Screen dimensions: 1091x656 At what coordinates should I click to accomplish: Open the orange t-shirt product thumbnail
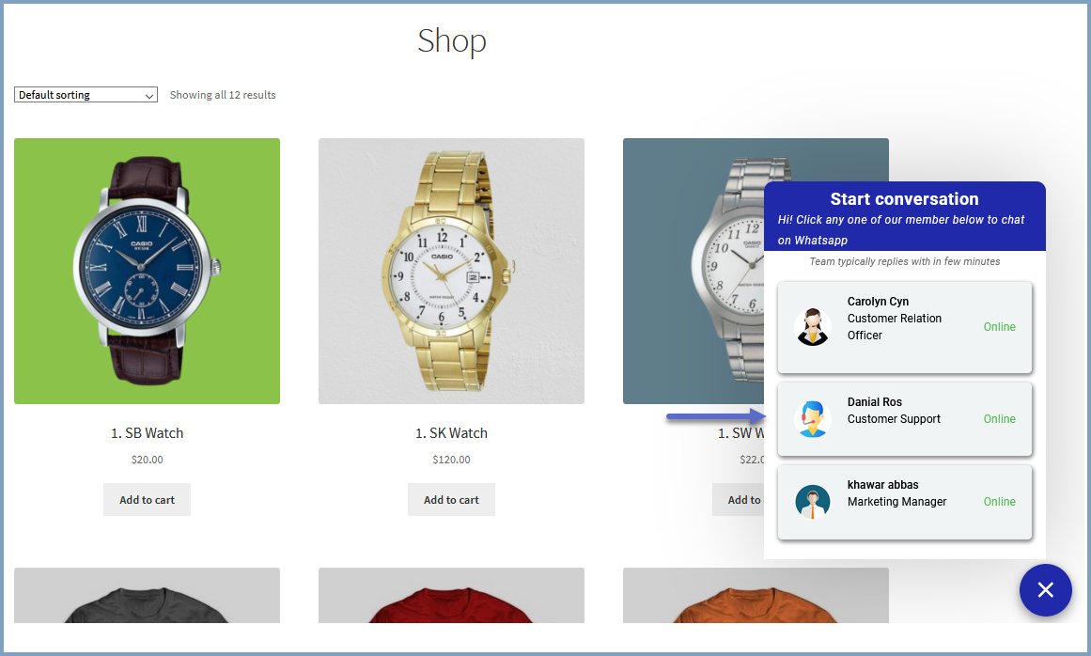(756, 596)
